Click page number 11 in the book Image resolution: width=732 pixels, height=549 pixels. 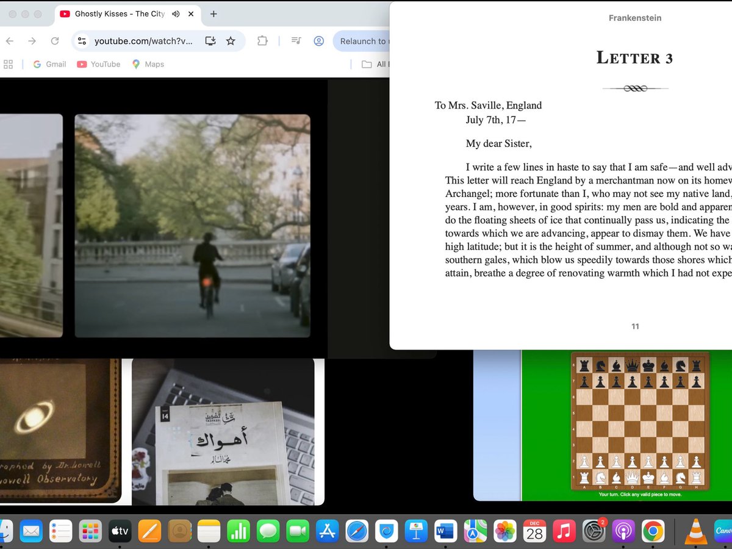pyautogui.click(x=635, y=326)
